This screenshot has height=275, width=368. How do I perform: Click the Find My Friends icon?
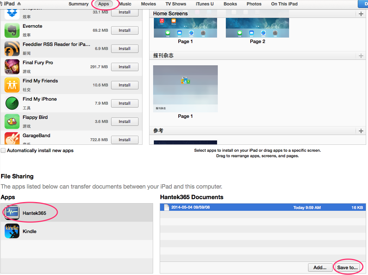[x=12, y=85]
